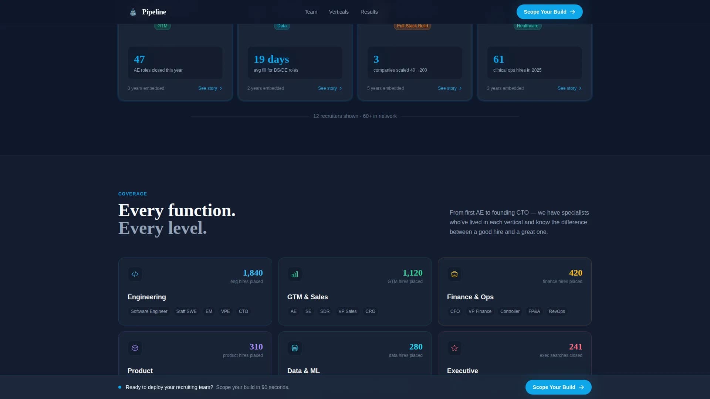Select the Engineering code brackets icon

tap(135, 274)
